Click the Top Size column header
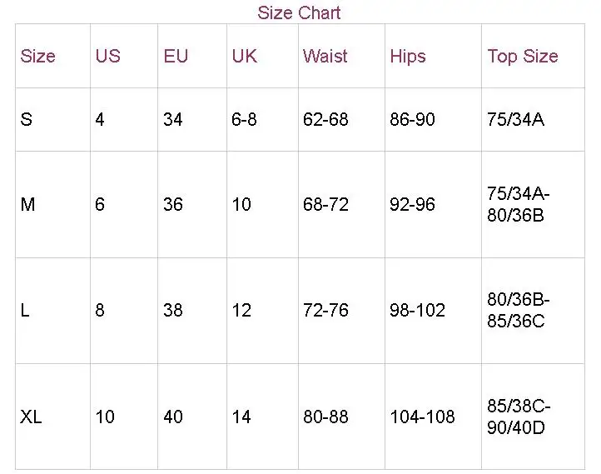601x474 pixels. (x=523, y=57)
